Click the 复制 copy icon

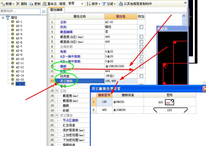point(31,4)
